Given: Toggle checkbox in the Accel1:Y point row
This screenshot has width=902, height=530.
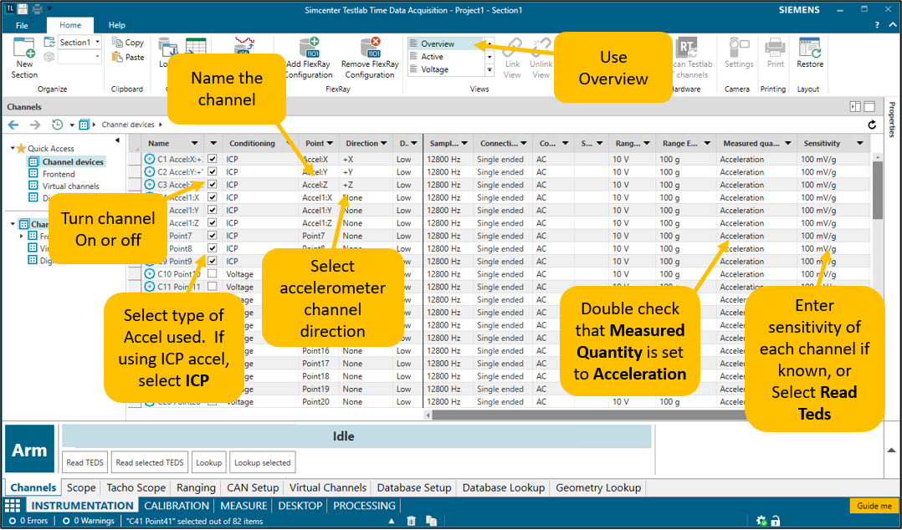Looking at the screenshot, I should [213, 211].
